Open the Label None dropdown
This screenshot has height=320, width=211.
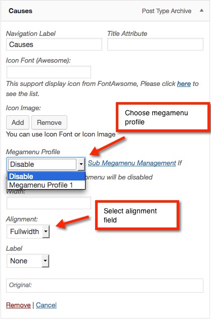[x=28, y=261]
